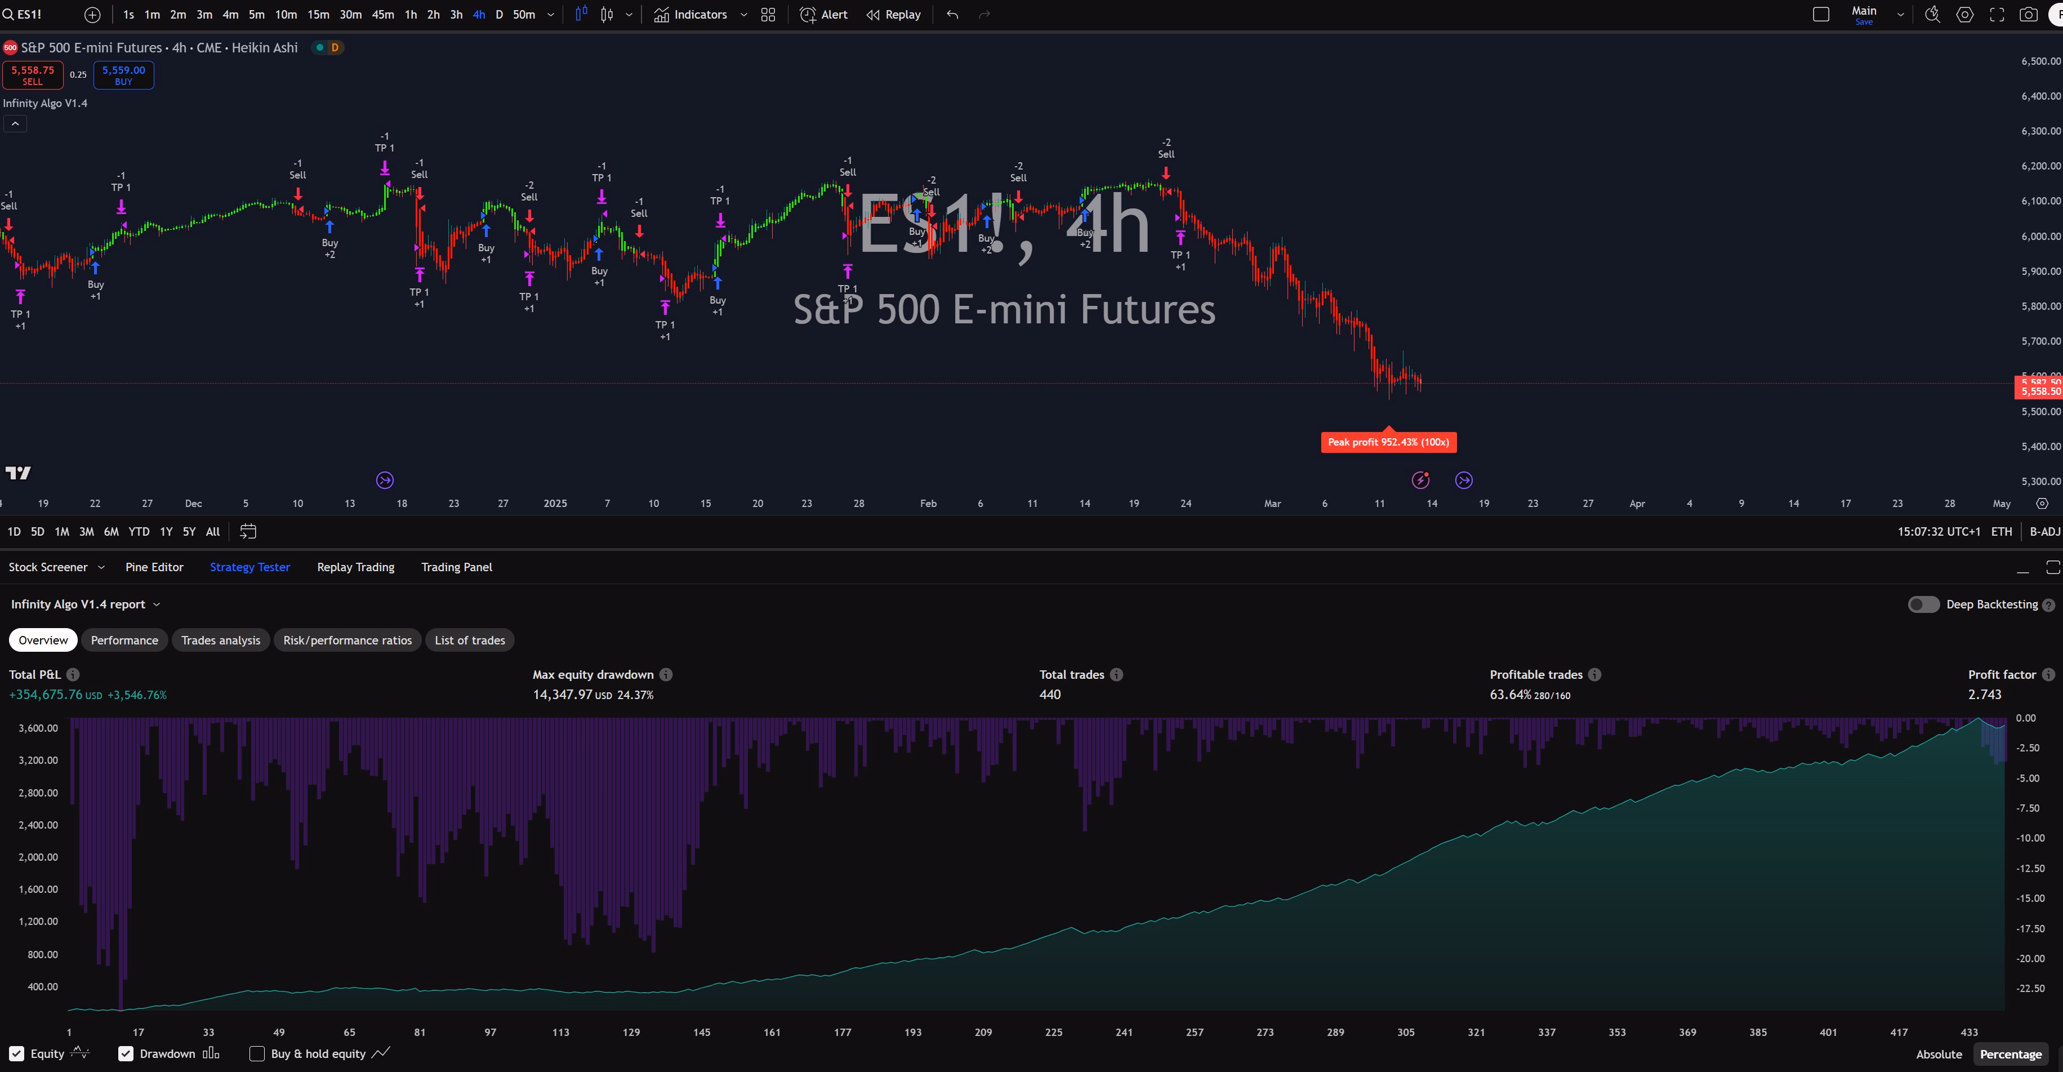Show info for Max equity drawdown

tap(666, 675)
